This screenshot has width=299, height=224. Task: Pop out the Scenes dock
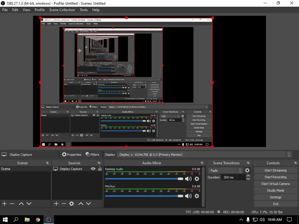coord(47,163)
